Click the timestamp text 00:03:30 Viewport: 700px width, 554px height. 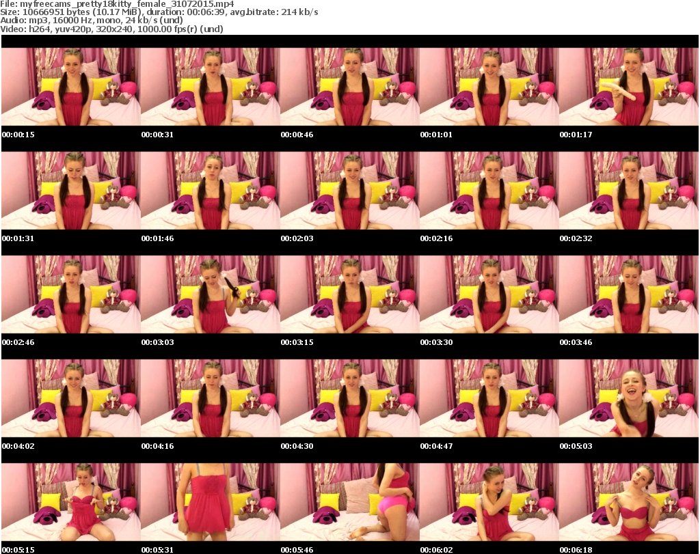436,342
